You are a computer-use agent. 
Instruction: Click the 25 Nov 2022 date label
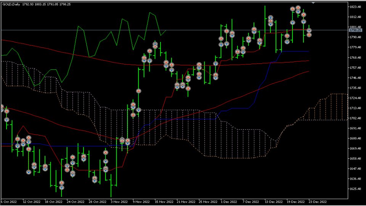pos(208,202)
